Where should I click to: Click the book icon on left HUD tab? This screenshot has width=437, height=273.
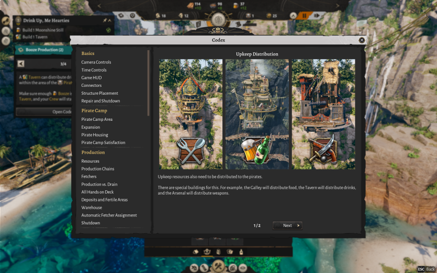121,16
